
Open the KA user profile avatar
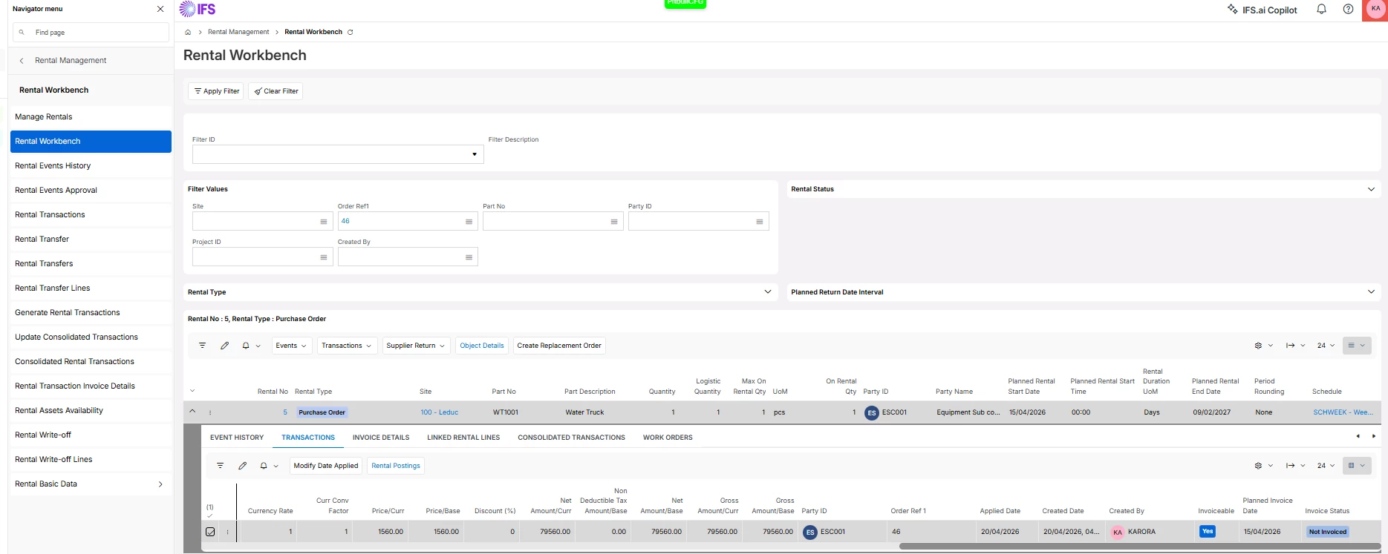pyautogui.click(x=1375, y=9)
